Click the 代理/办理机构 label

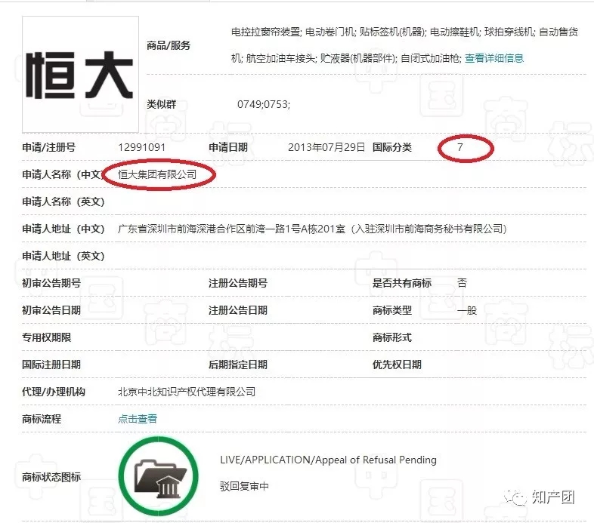tap(54, 392)
